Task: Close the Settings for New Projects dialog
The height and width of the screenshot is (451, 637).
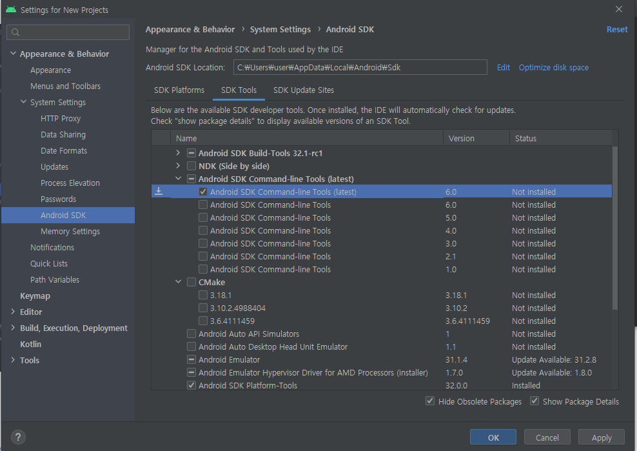Action: pos(619,9)
